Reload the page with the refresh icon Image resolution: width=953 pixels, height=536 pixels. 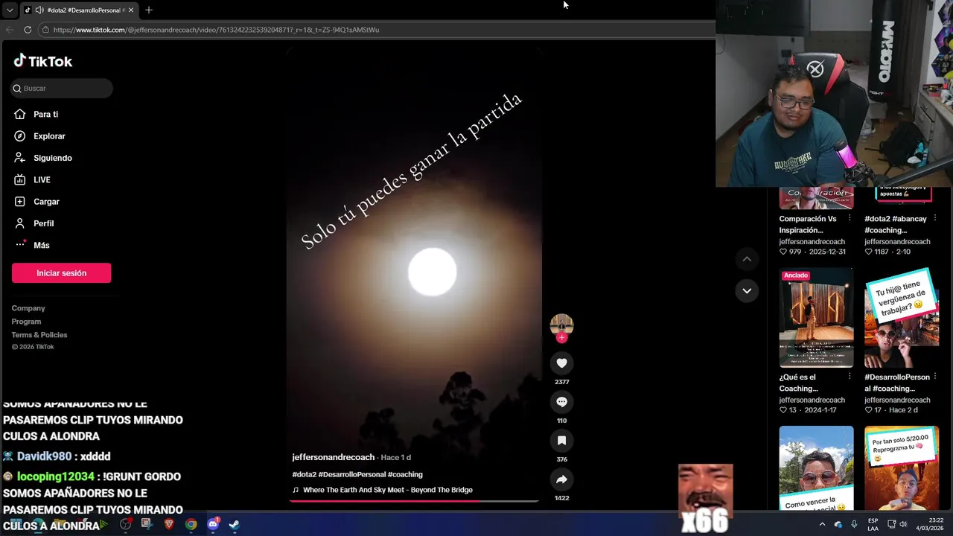(28, 30)
